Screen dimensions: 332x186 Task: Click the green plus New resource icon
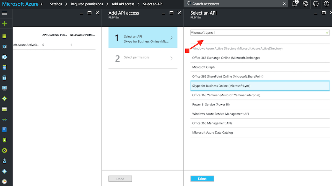click(4, 23)
